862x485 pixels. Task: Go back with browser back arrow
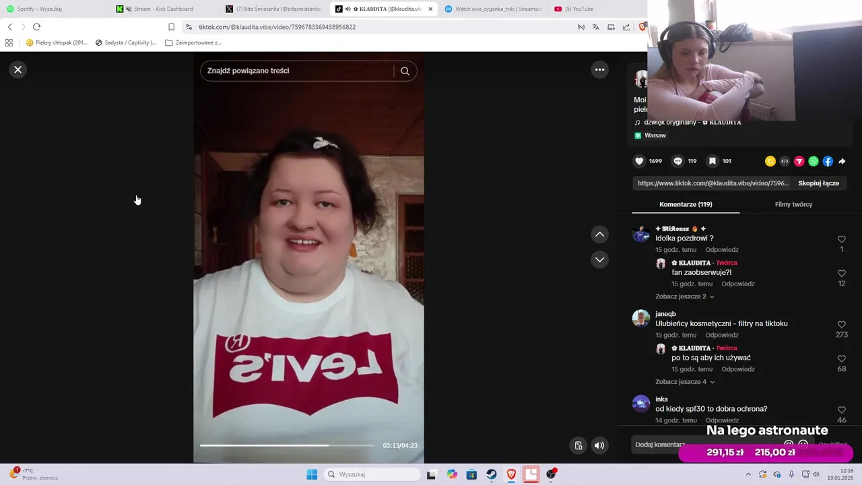click(10, 27)
